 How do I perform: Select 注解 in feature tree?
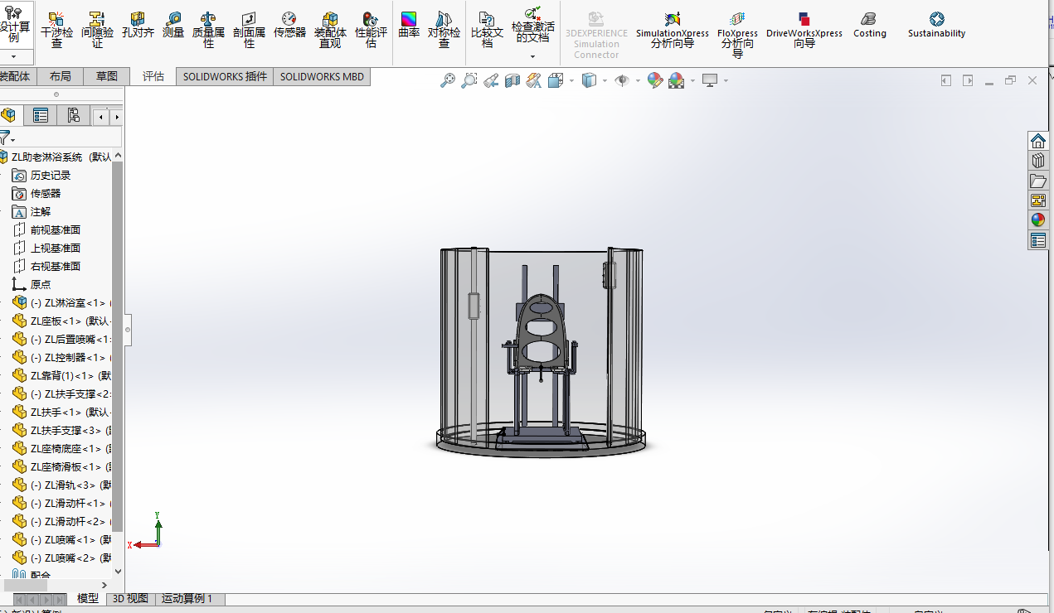tap(41, 212)
